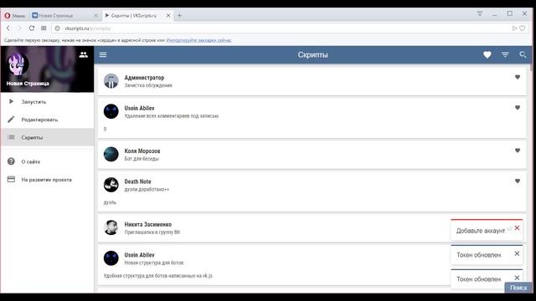Click the send arrow icon in the address bar
This screenshot has height=301, width=536.
(x=514, y=28)
